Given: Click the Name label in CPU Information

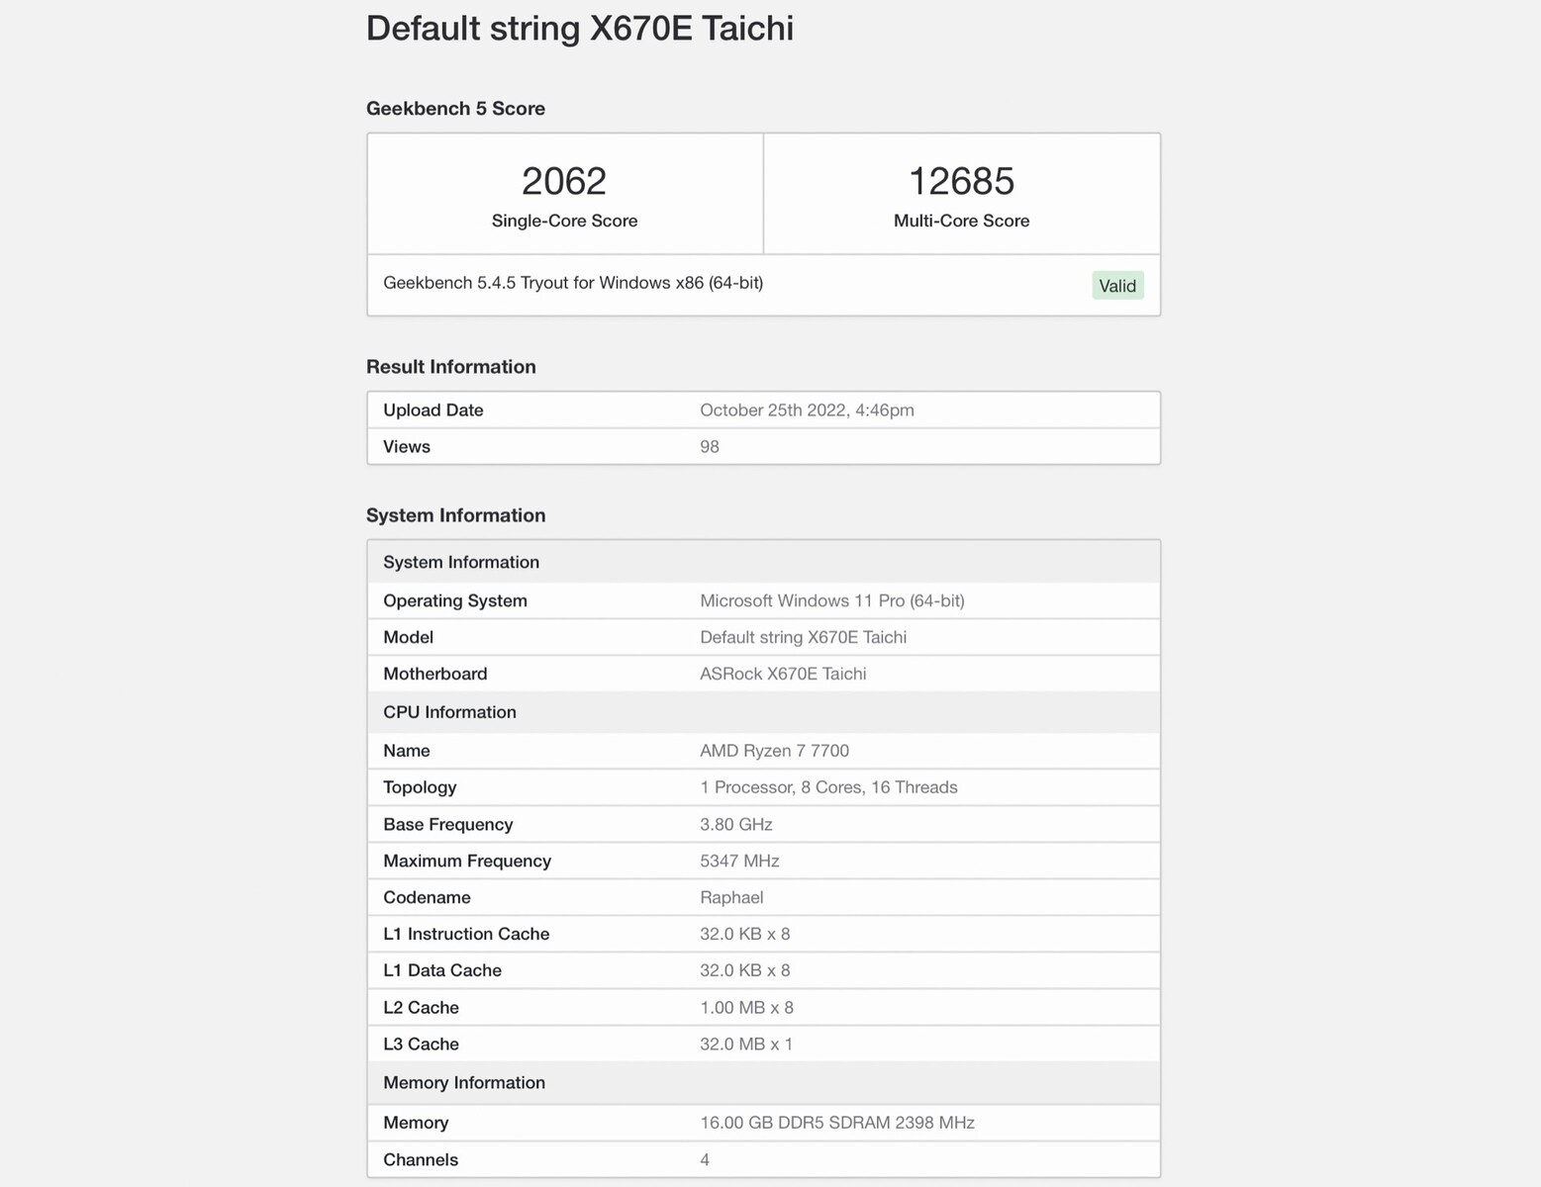Looking at the screenshot, I should point(407,751).
